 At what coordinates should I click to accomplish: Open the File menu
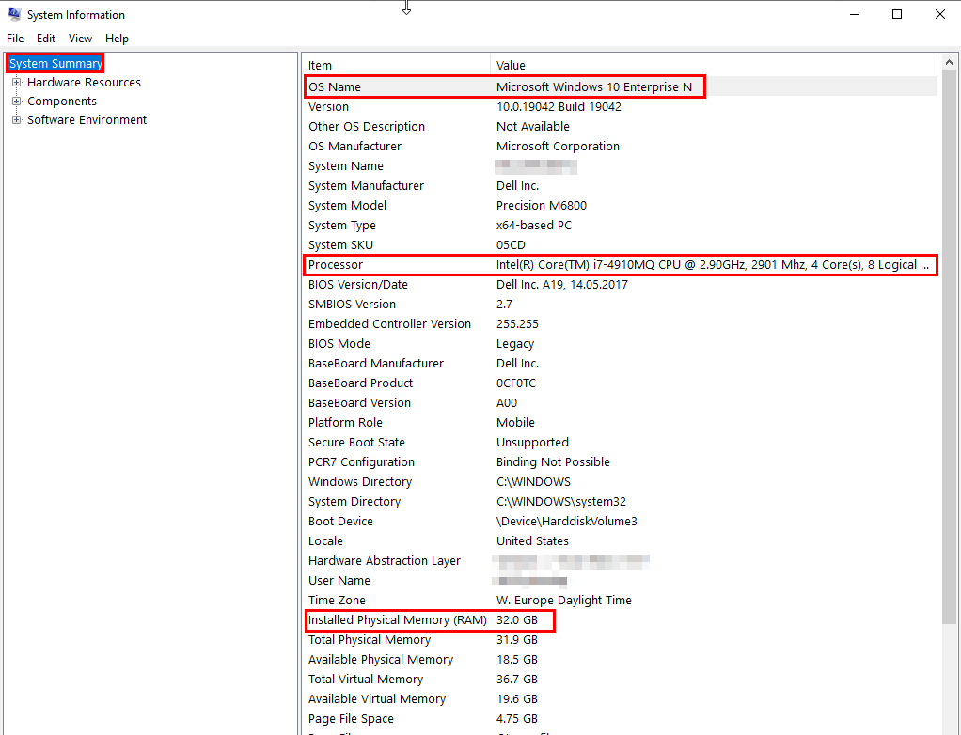click(x=15, y=39)
